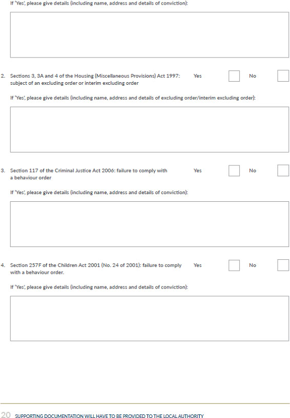Click the Housing Act 1997 question text

95,80
